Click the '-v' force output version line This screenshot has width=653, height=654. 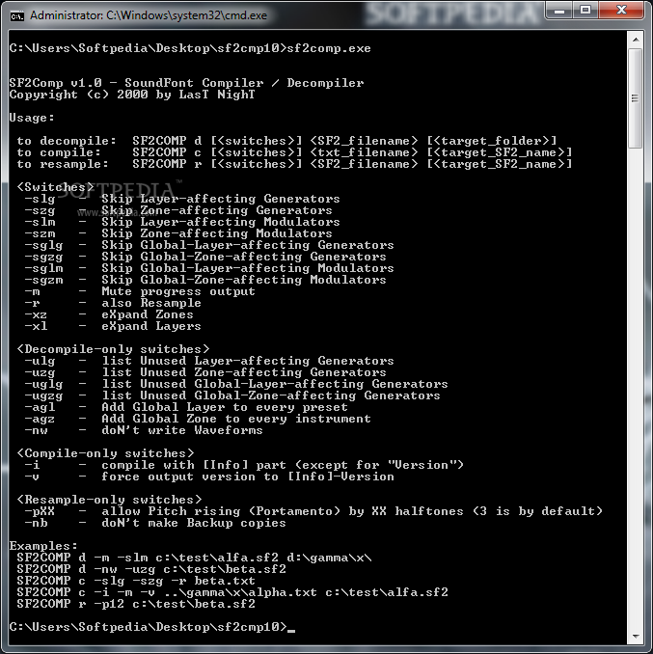209,477
